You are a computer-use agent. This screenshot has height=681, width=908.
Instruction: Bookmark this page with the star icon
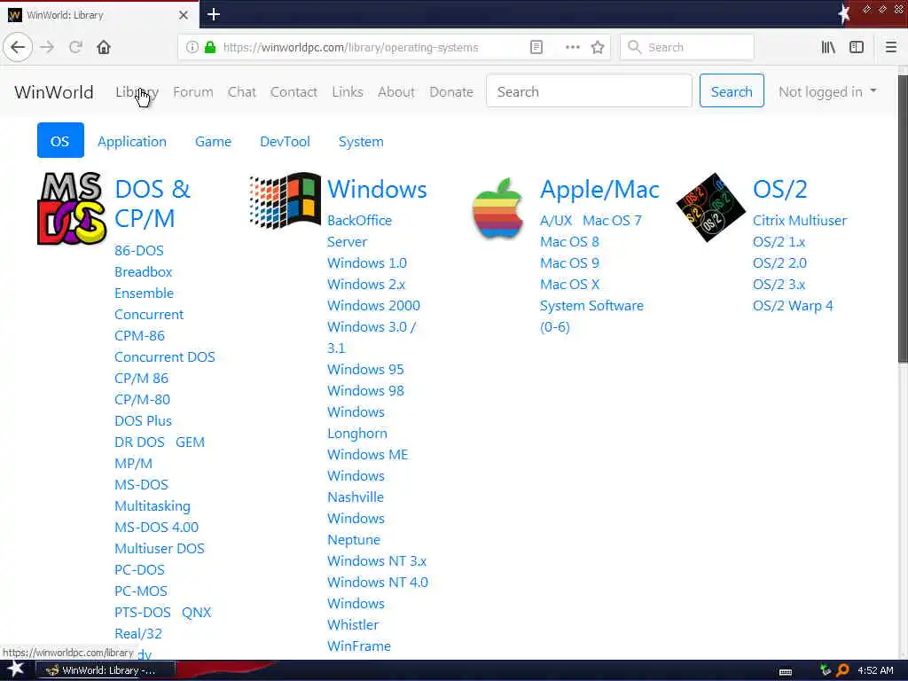(598, 47)
